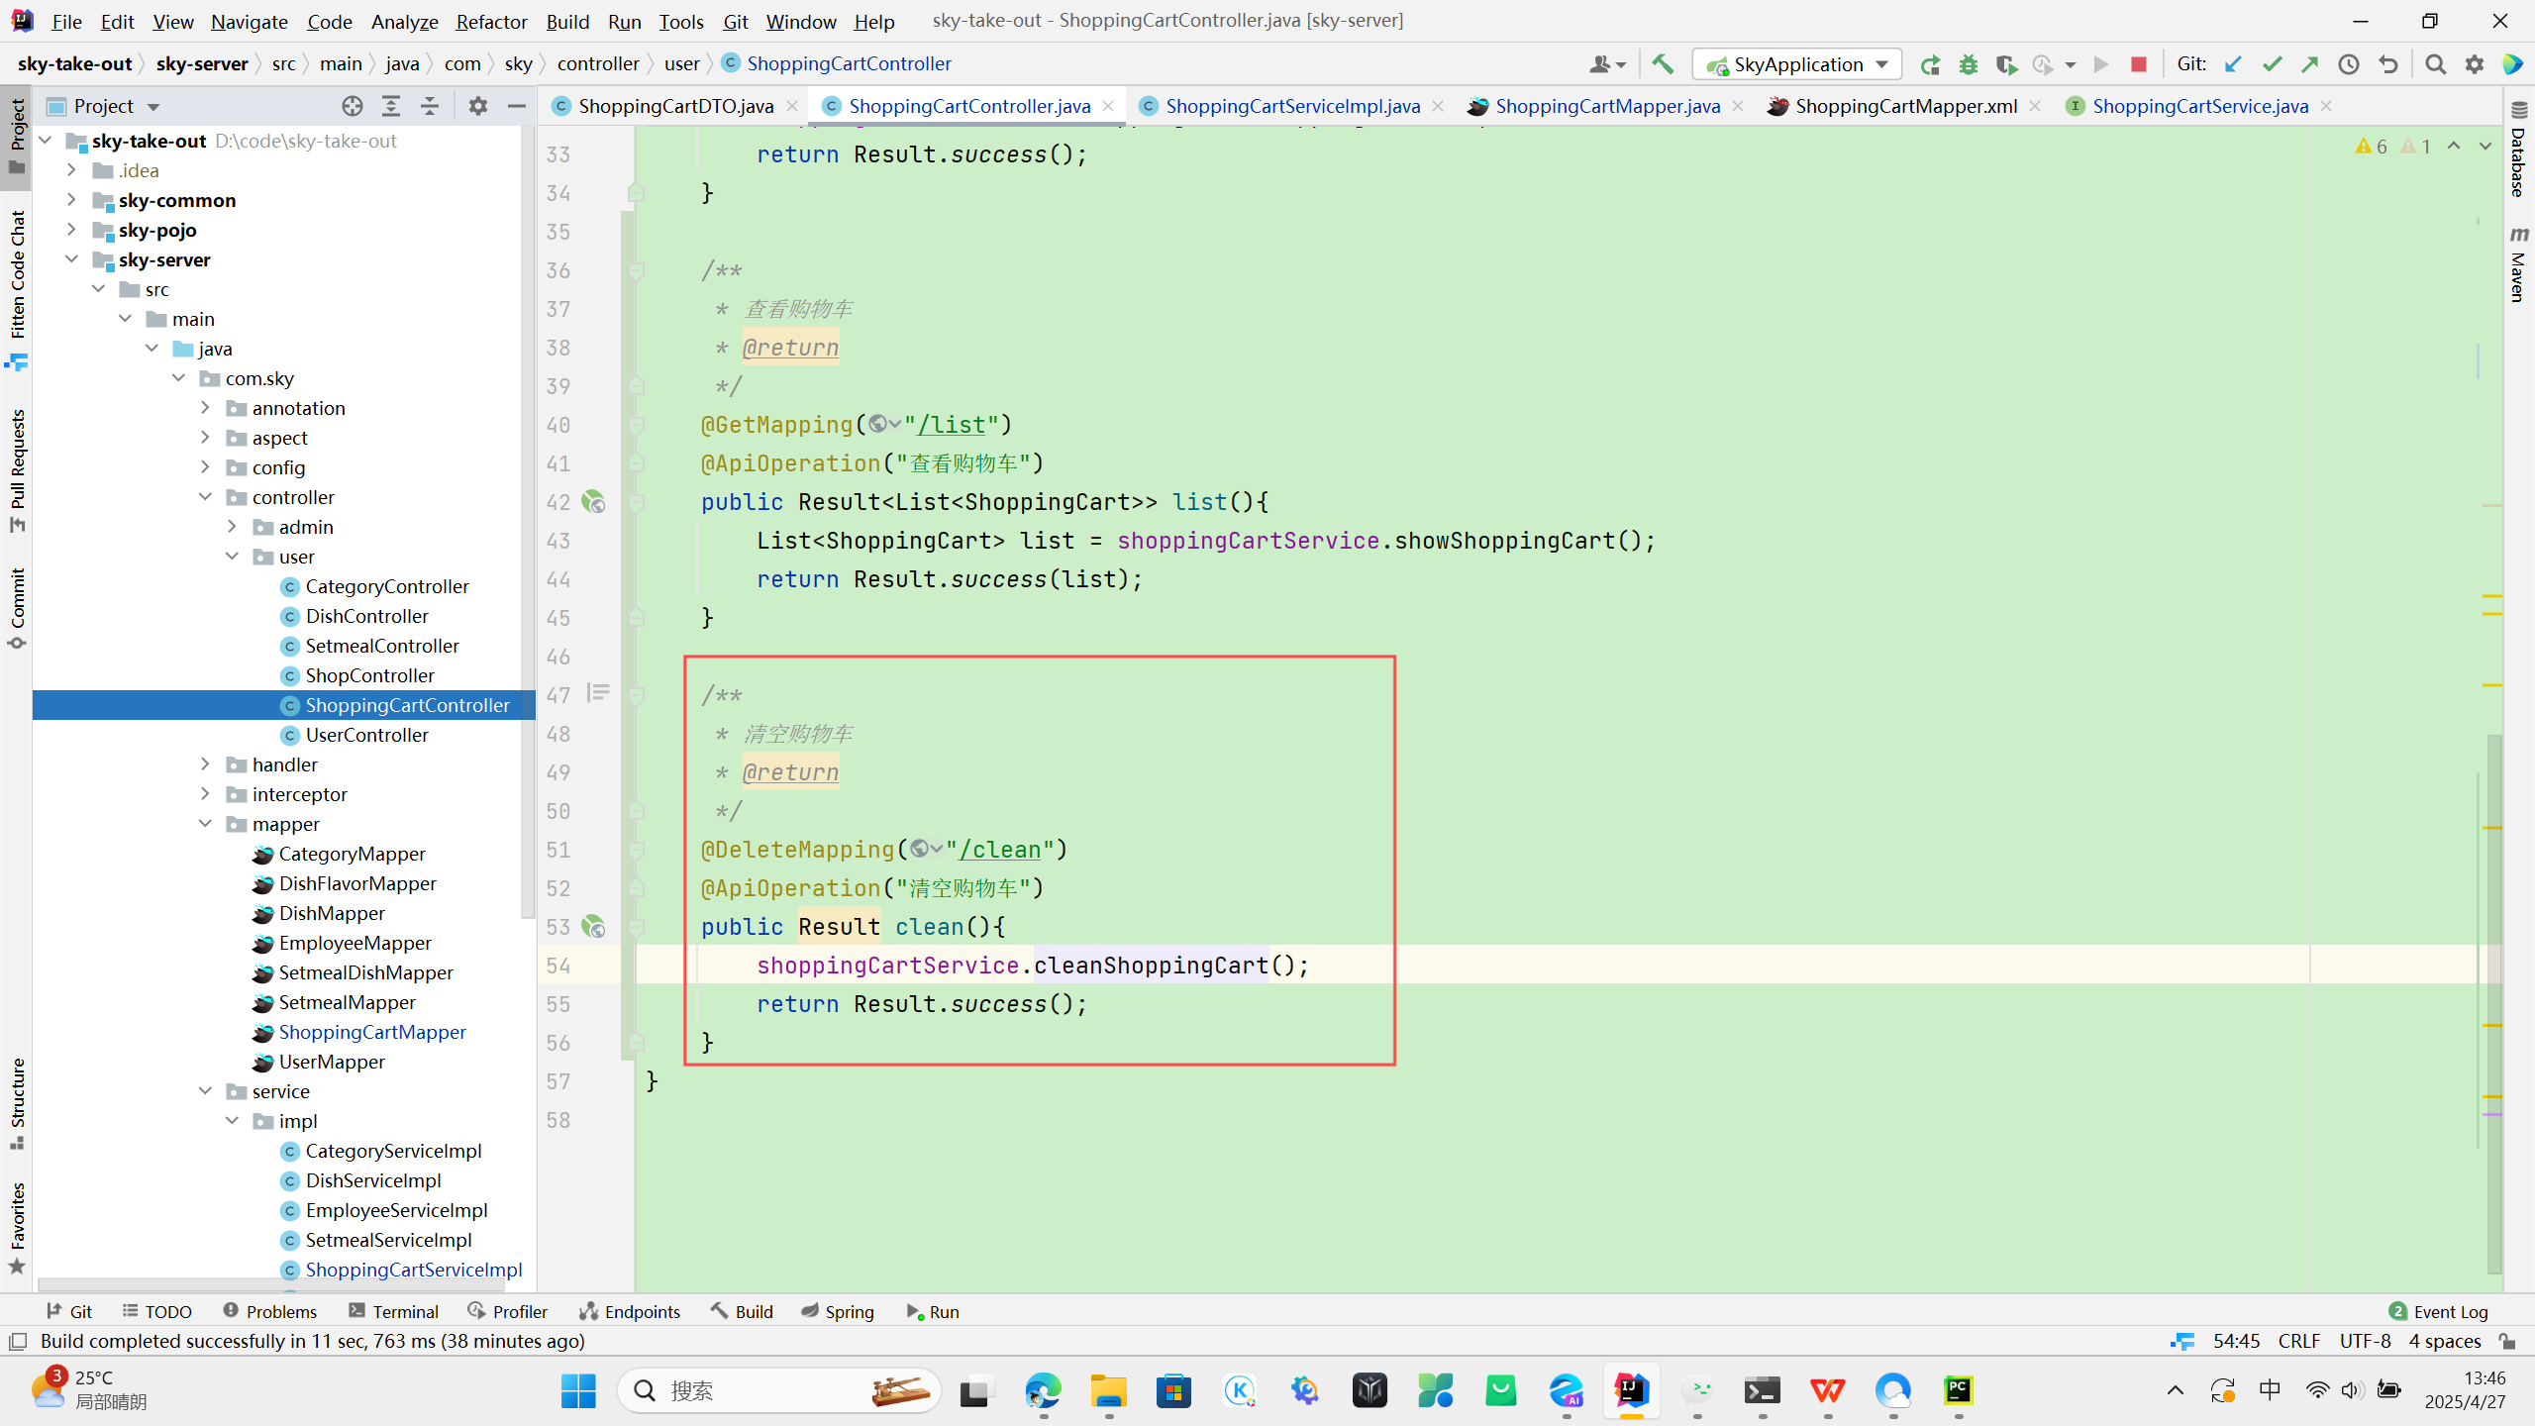
Task: Click the Git update project arrow
Action: click(x=2233, y=64)
